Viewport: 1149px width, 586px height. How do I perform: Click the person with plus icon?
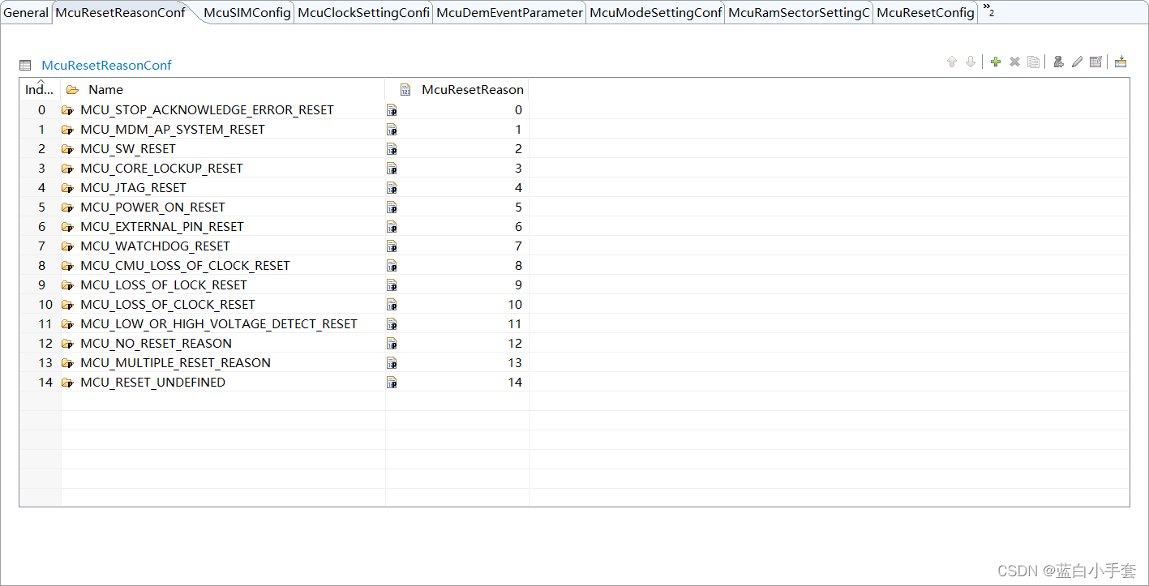click(1058, 62)
